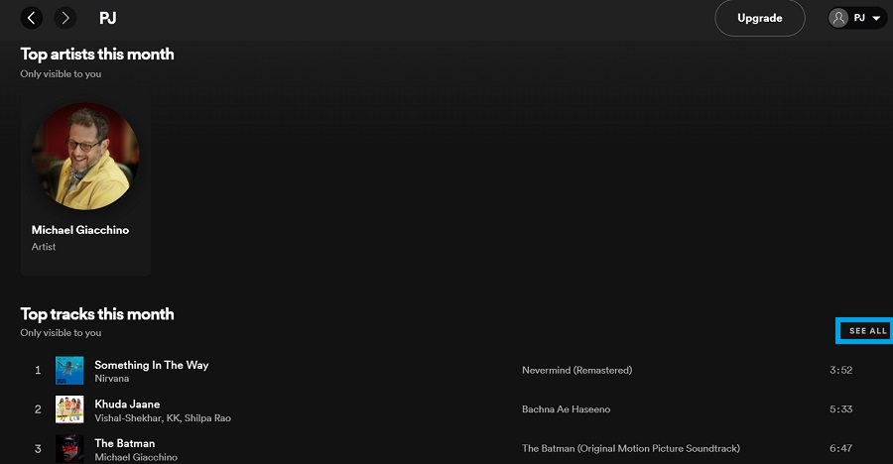Go forward with the right arrow button
This screenshot has height=464, width=893.
point(64,18)
